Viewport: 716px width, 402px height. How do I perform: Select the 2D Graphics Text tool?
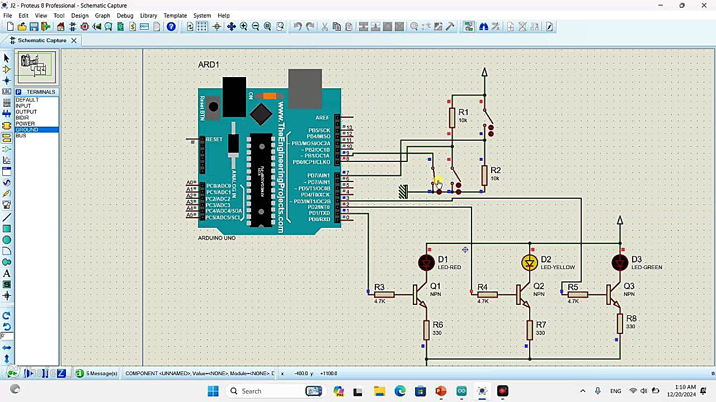[7, 274]
